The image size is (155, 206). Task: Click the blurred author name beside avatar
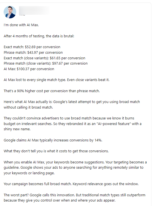pos(34,10)
